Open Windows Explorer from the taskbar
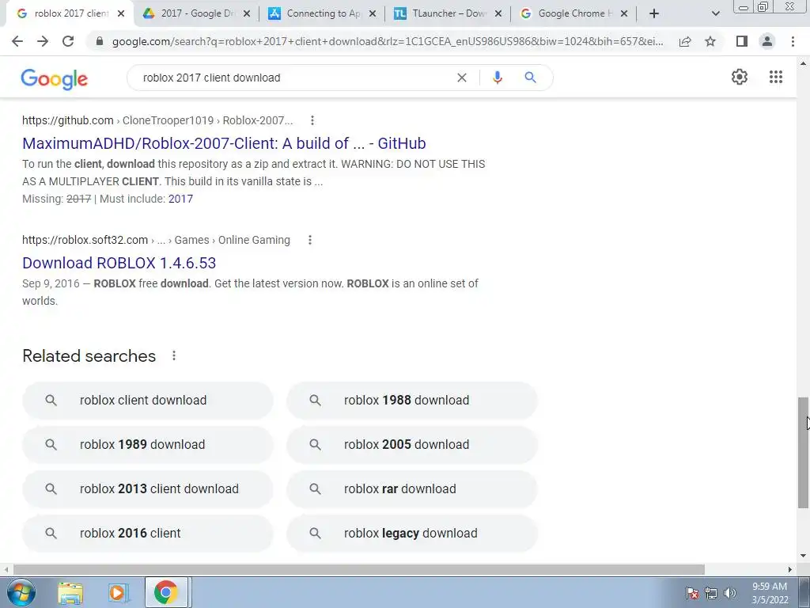The height and width of the screenshot is (608, 810). 70,592
